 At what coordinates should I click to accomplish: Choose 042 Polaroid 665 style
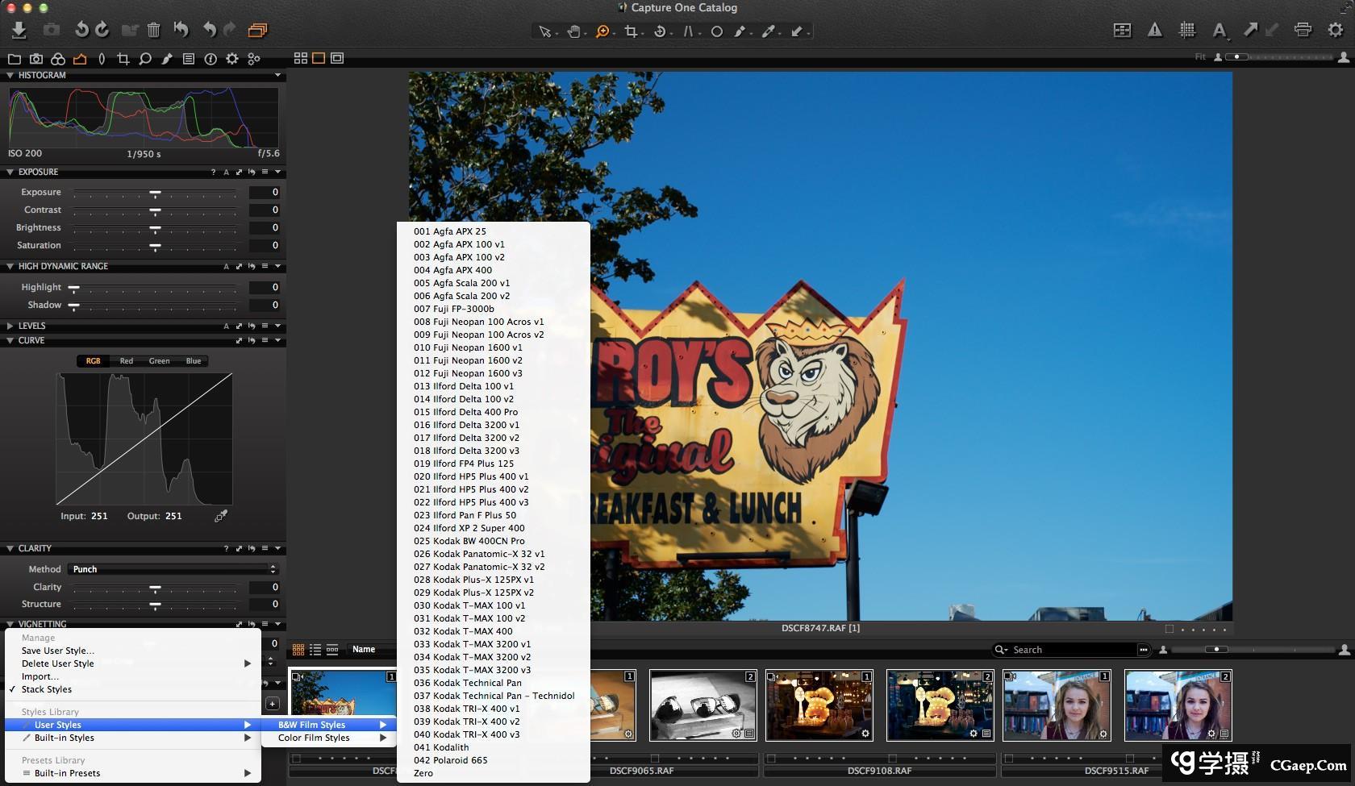pyautogui.click(x=450, y=760)
